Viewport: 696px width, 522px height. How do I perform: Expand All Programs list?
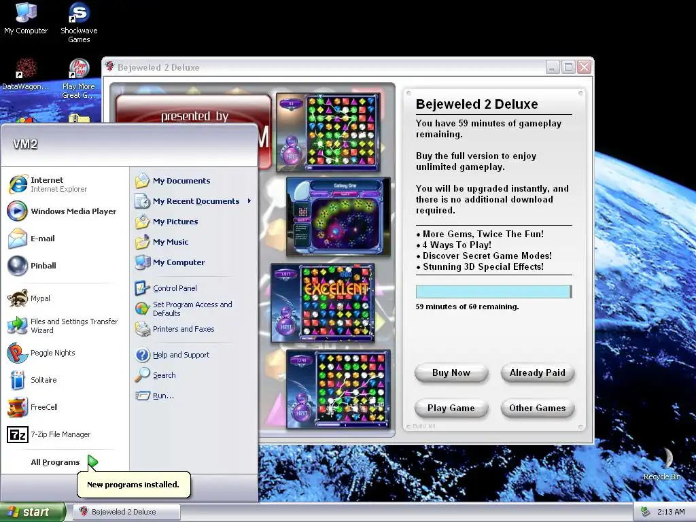[x=65, y=462]
